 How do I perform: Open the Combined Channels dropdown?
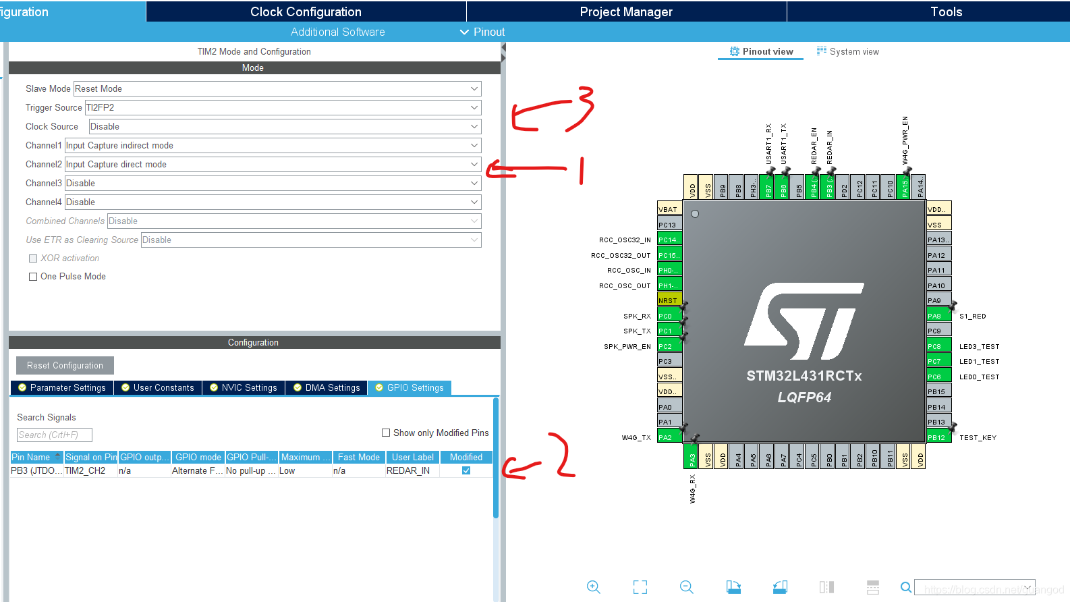click(294, 221)
